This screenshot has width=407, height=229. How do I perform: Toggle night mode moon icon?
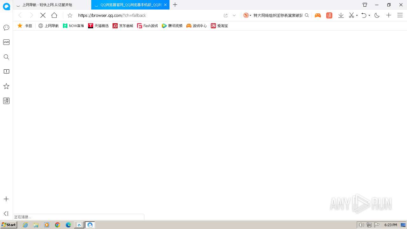pos(377,15)
